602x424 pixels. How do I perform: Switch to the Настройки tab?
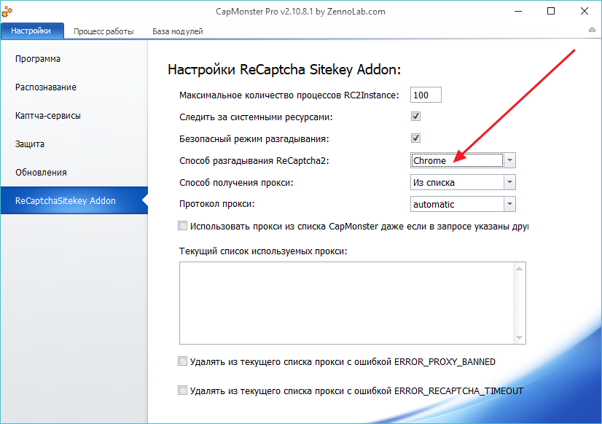click(x=31, y=31)
